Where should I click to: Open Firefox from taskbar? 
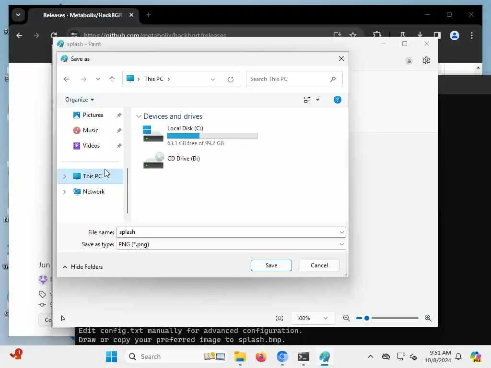click(x=261, y=356)
